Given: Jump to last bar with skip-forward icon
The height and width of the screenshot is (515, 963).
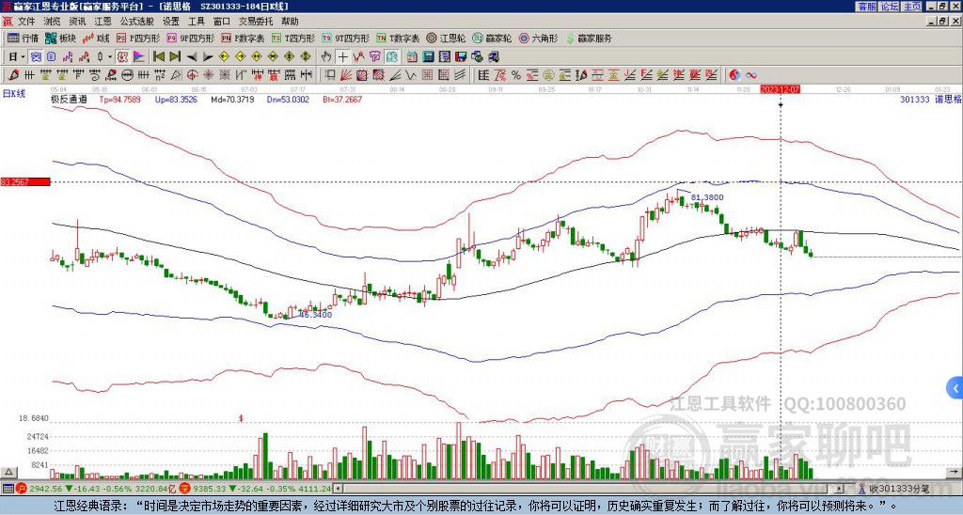Looking at the screenshot, I should pyautogui.click(x=175, y=57).
